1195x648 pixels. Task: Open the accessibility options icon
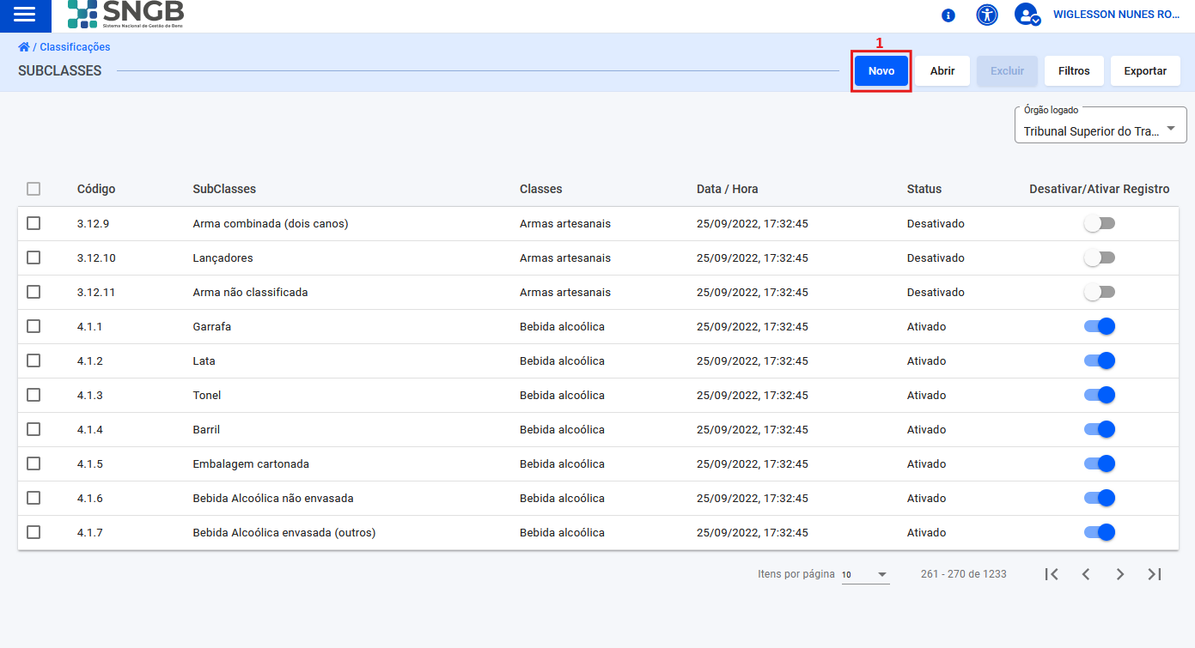tap(987, 15)
